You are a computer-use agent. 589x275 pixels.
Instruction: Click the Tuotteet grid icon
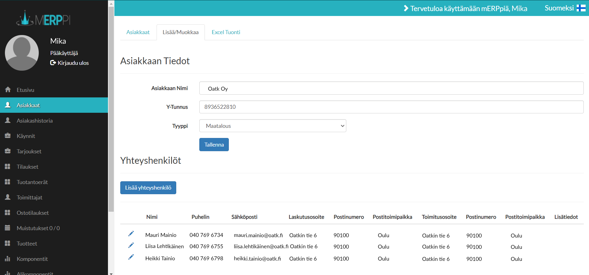coord(8,243)
